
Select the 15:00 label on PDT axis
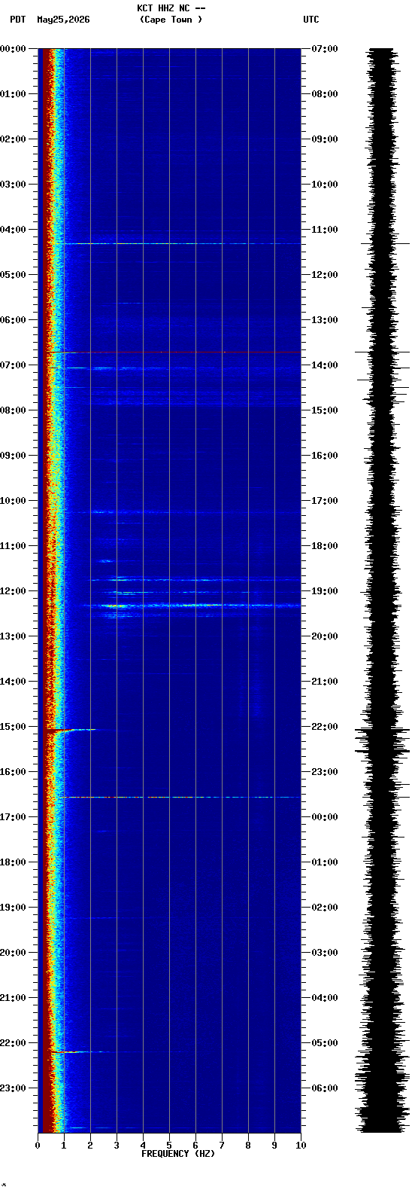point(14,727)
